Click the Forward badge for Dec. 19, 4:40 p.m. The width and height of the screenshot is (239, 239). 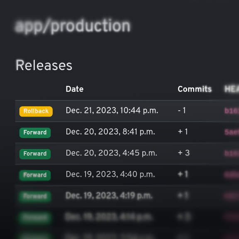tap(35, 175)
